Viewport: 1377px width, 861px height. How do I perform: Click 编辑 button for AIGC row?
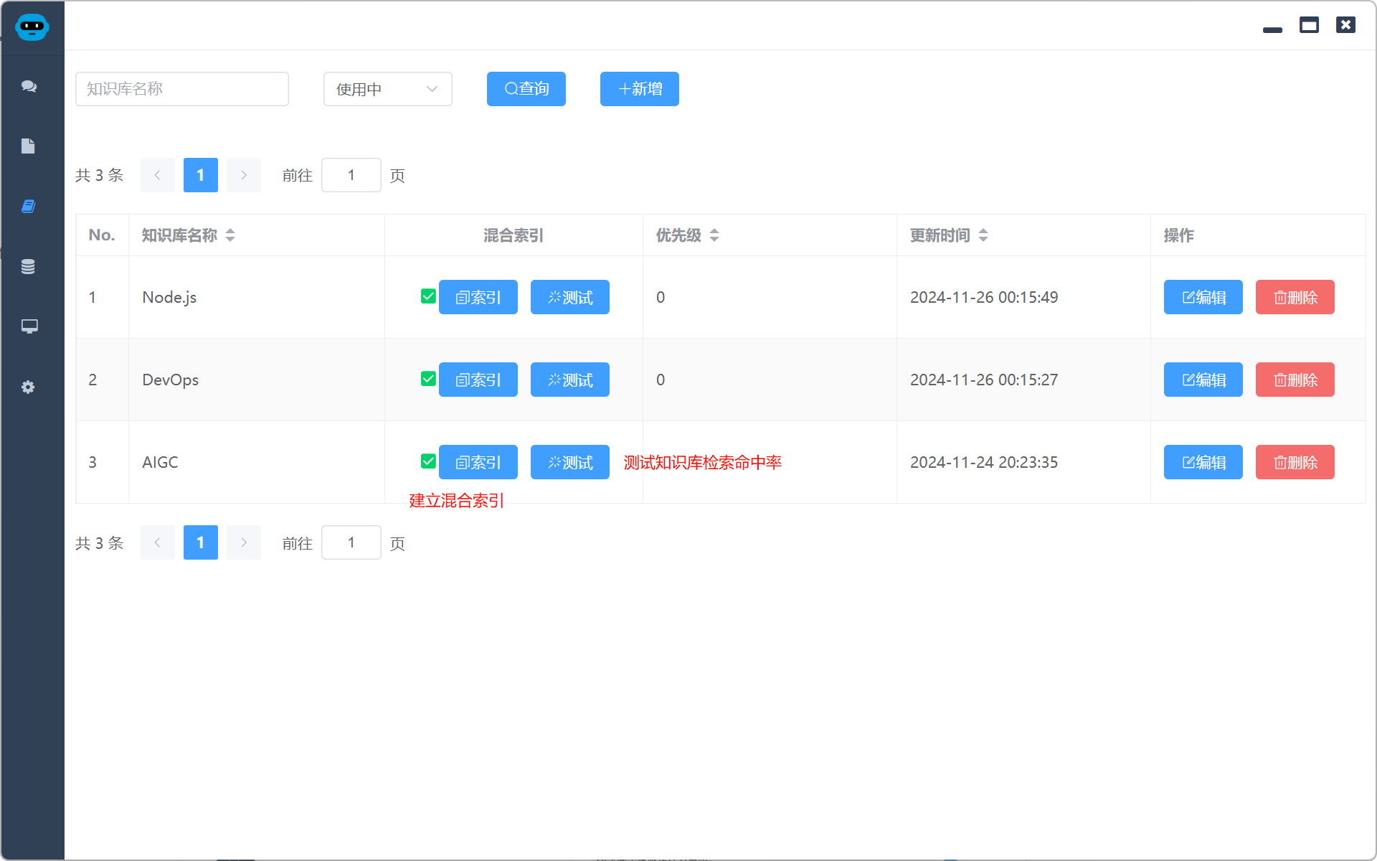(1203, 462)
